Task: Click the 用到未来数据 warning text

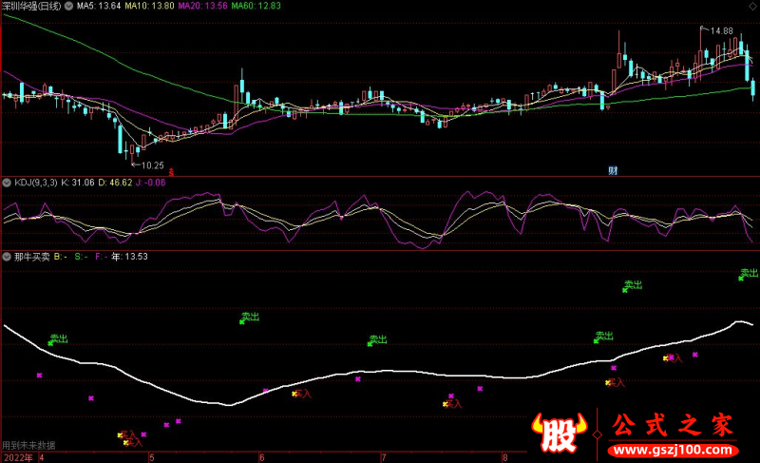Action: tap(28, 445)
